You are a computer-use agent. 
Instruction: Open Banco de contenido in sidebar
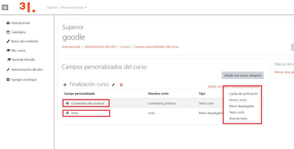pyautogui.click(x=24, y=41)
